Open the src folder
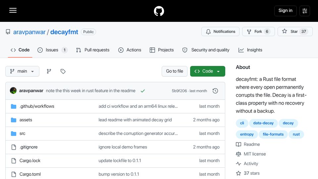 click(22, 134)
